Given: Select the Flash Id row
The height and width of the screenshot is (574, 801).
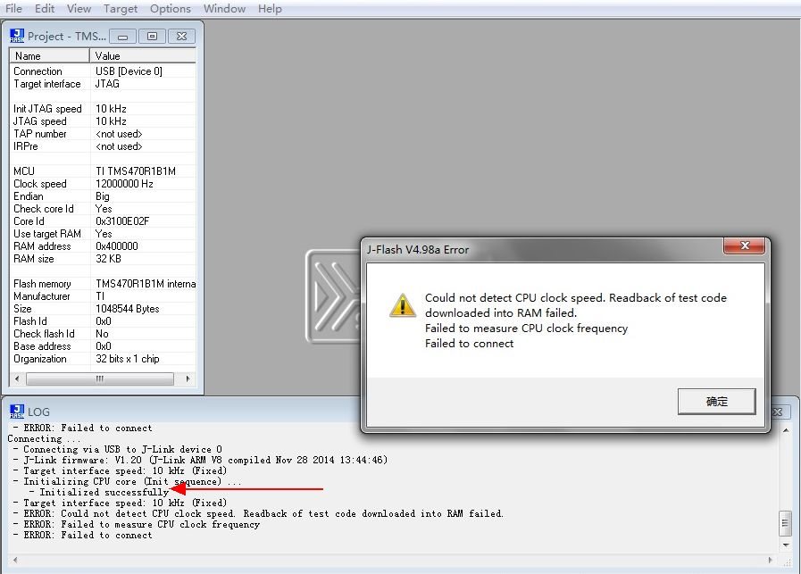Looking at the screenshot, I should pyautogui.click(x=102, y=321).
